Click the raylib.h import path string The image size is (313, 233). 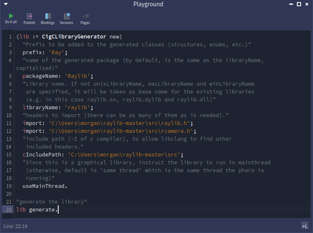[121, 123]
